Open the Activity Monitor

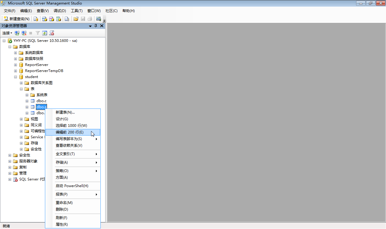[x=99, y=19]
